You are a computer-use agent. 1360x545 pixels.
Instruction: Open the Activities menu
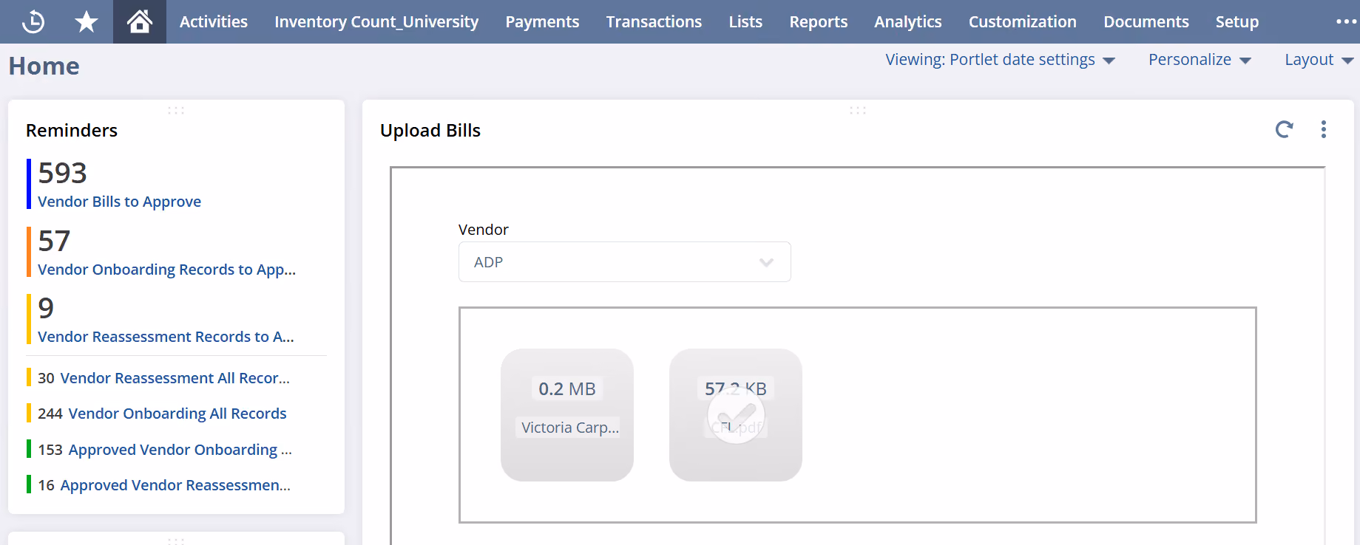pos(214,21)
